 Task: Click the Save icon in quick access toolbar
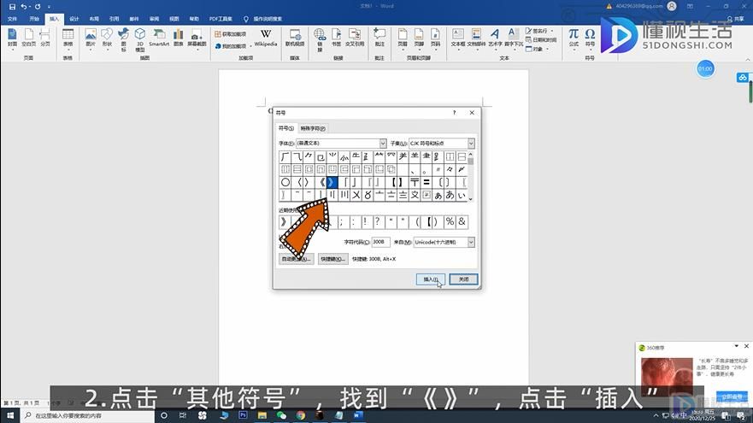12,7
